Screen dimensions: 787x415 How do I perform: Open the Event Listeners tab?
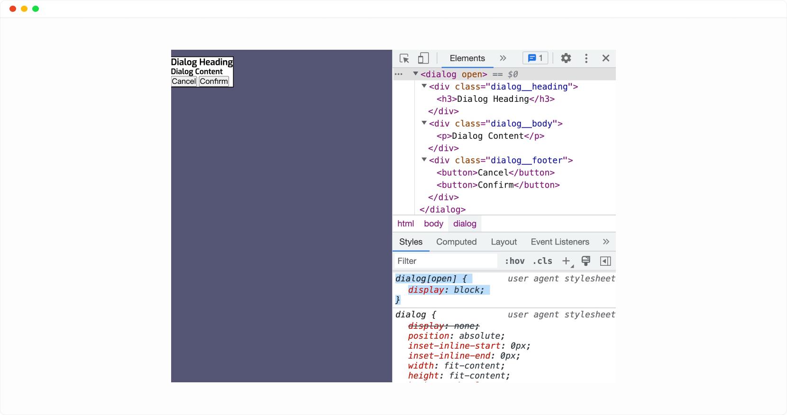[560, 242]
